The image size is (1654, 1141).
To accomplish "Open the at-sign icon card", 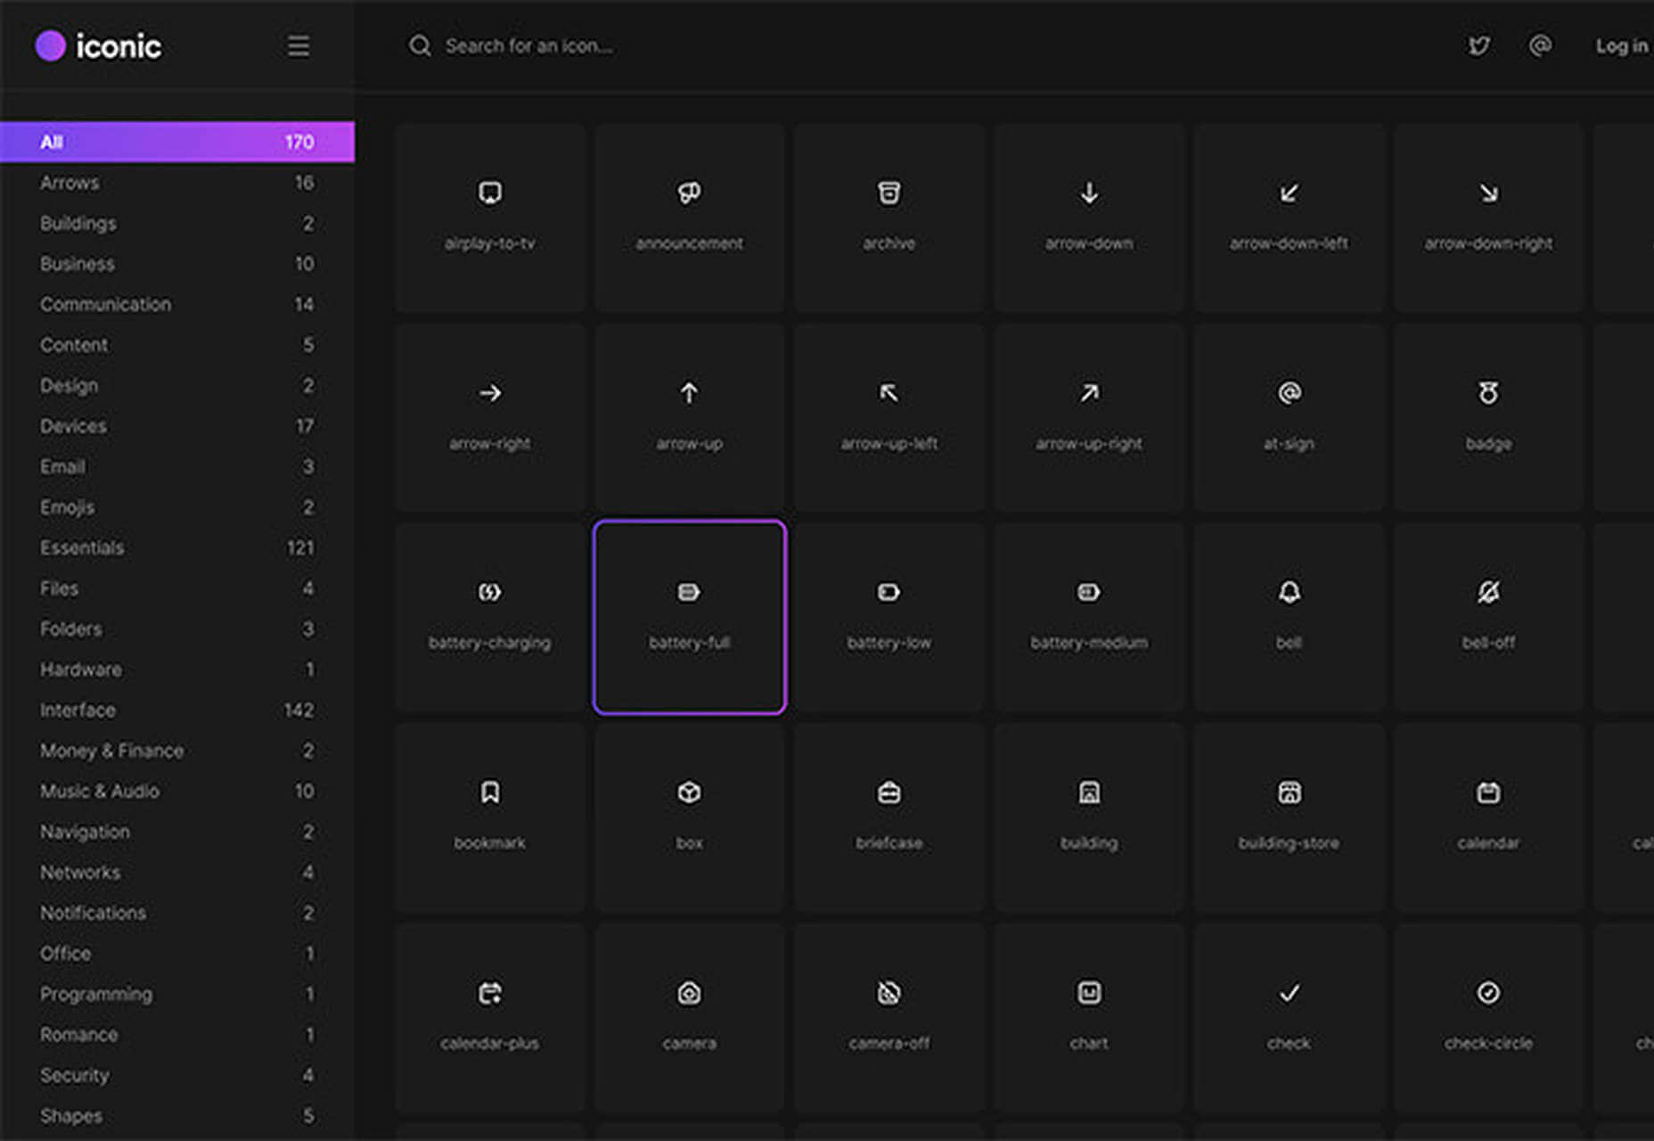I will (1289, 417).
